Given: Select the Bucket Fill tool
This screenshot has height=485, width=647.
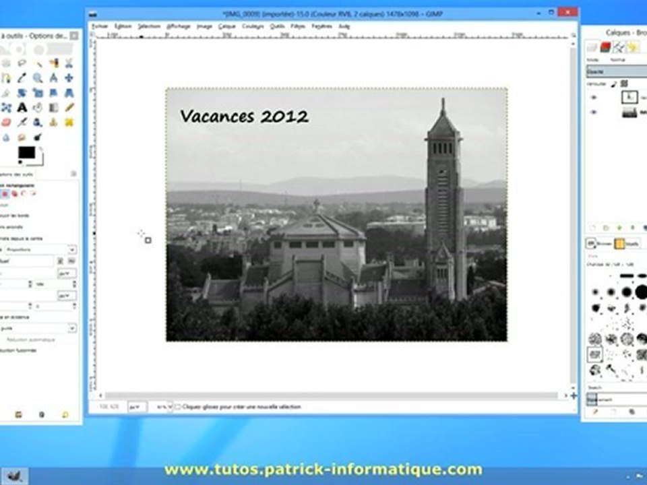Looking at the screenshot, I should (x=38, y=108).
